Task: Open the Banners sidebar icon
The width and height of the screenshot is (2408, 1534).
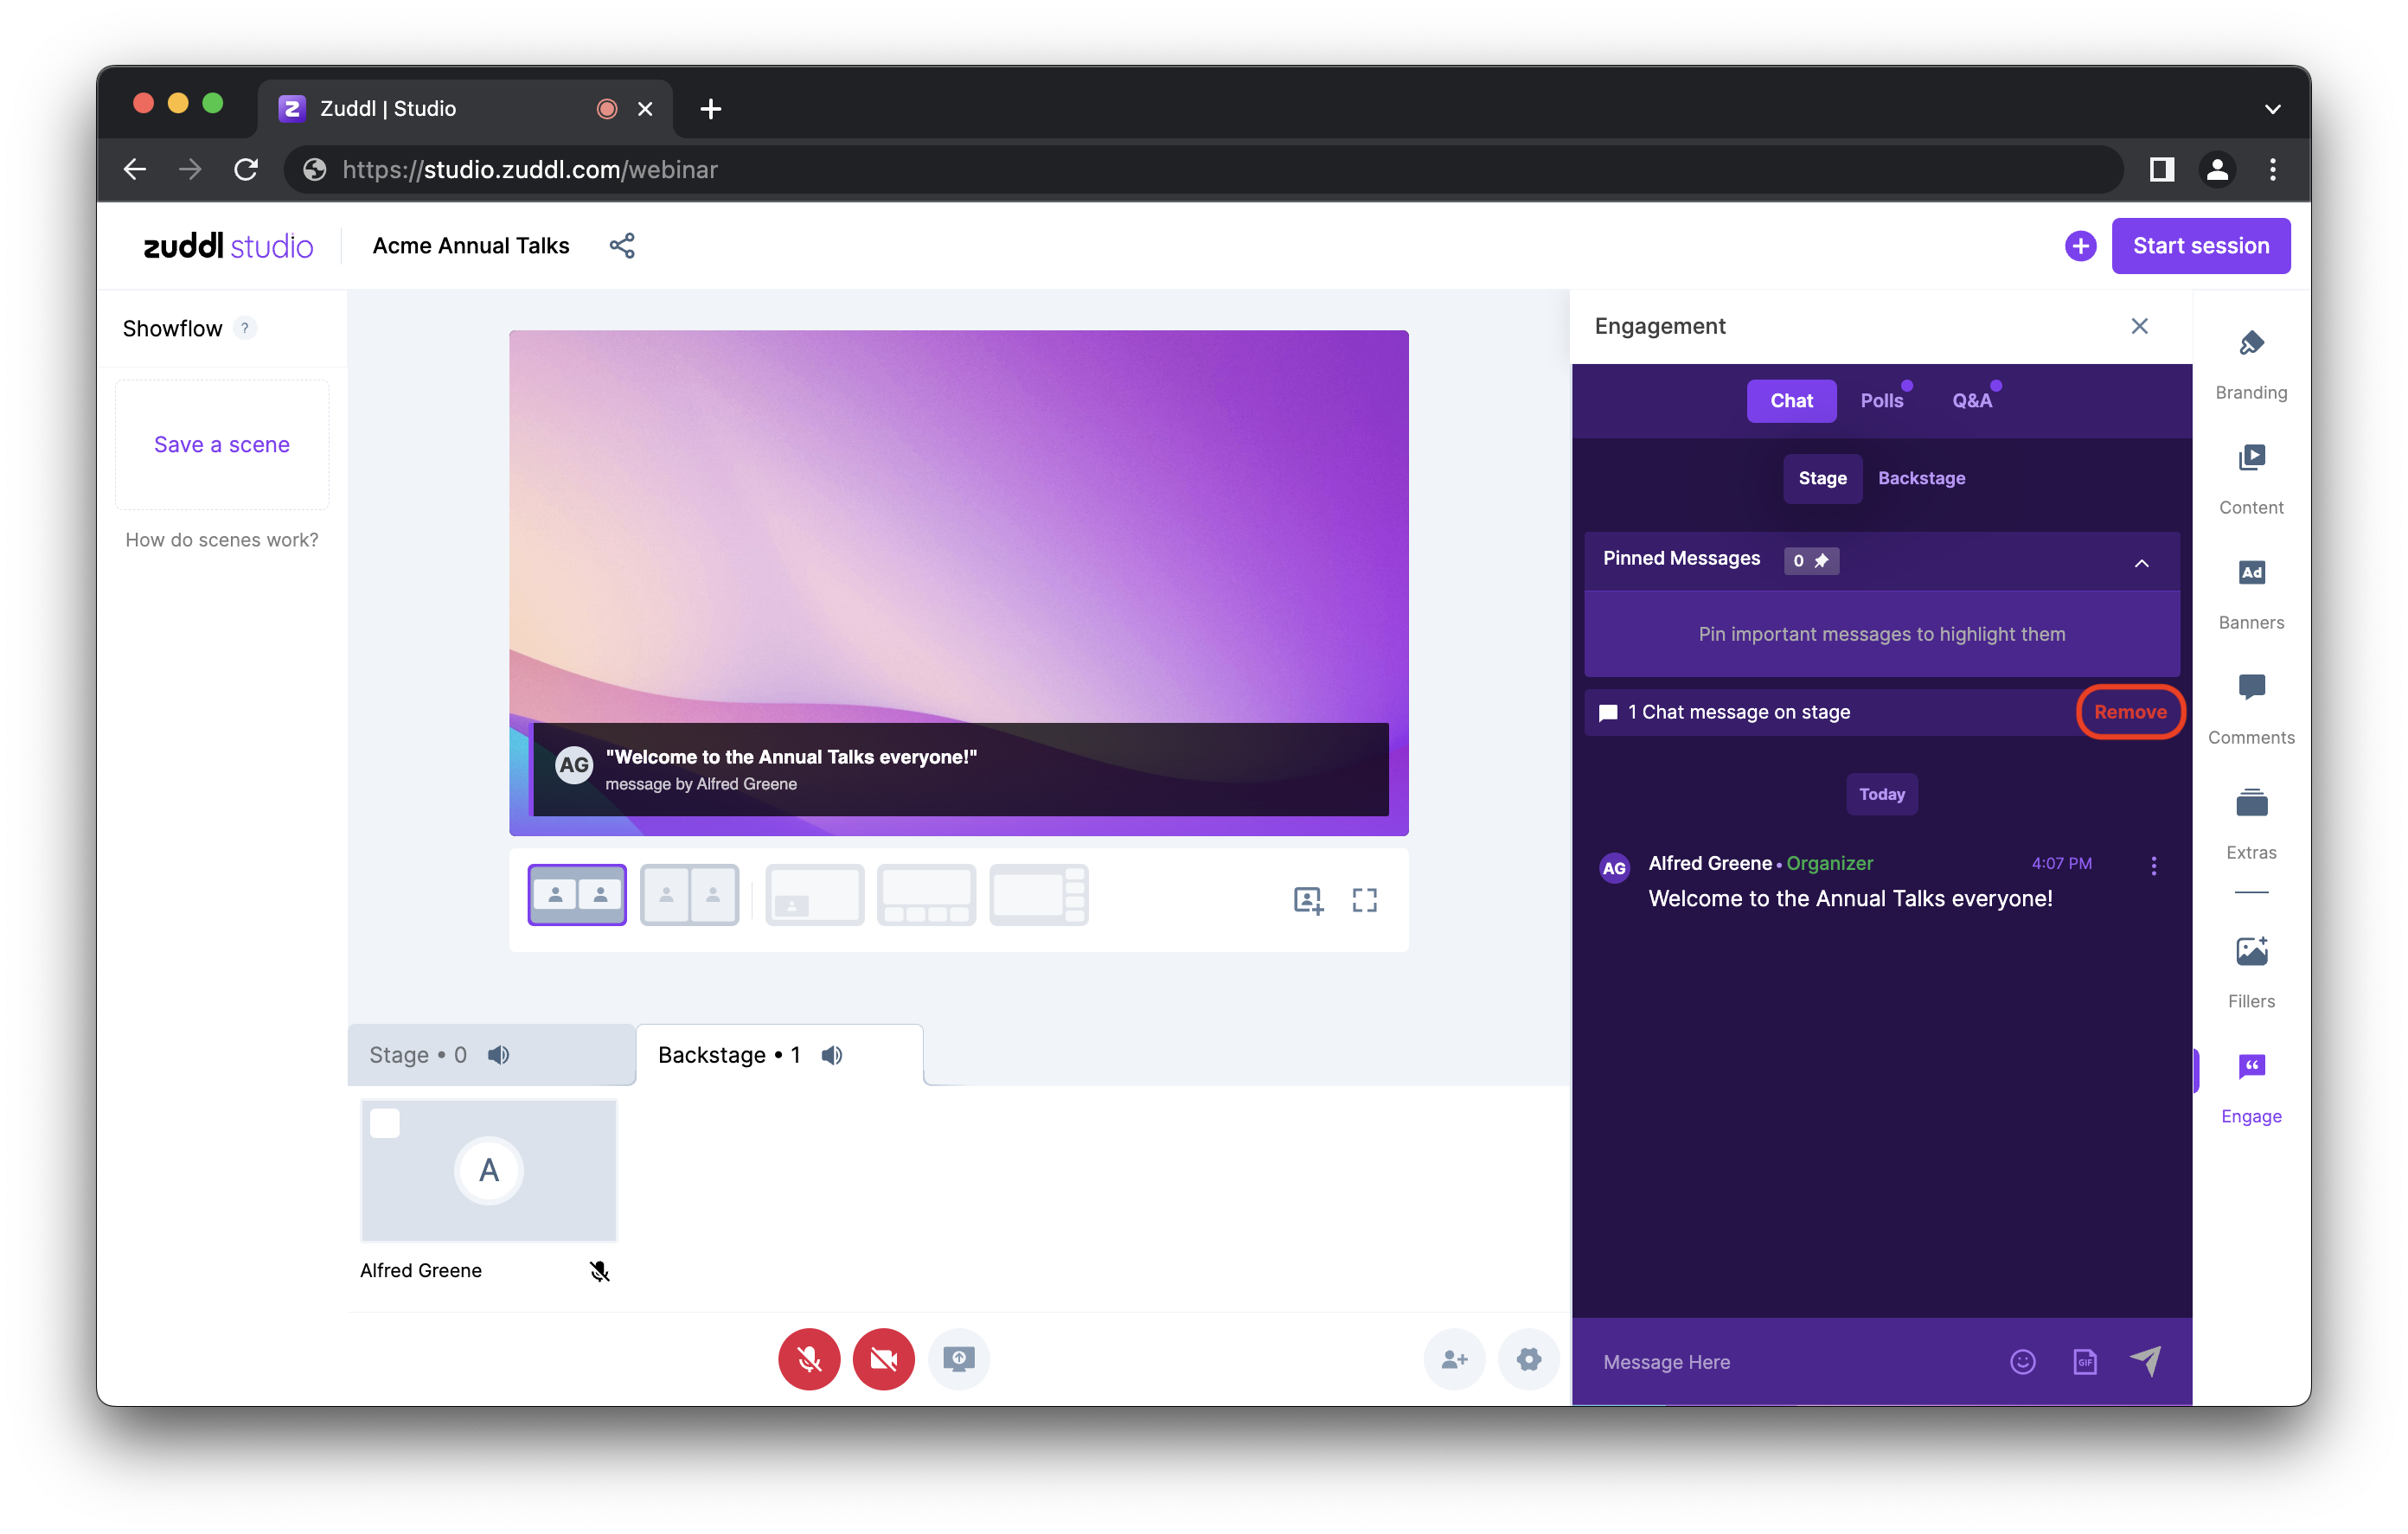Action: (x=2250, y=574)
